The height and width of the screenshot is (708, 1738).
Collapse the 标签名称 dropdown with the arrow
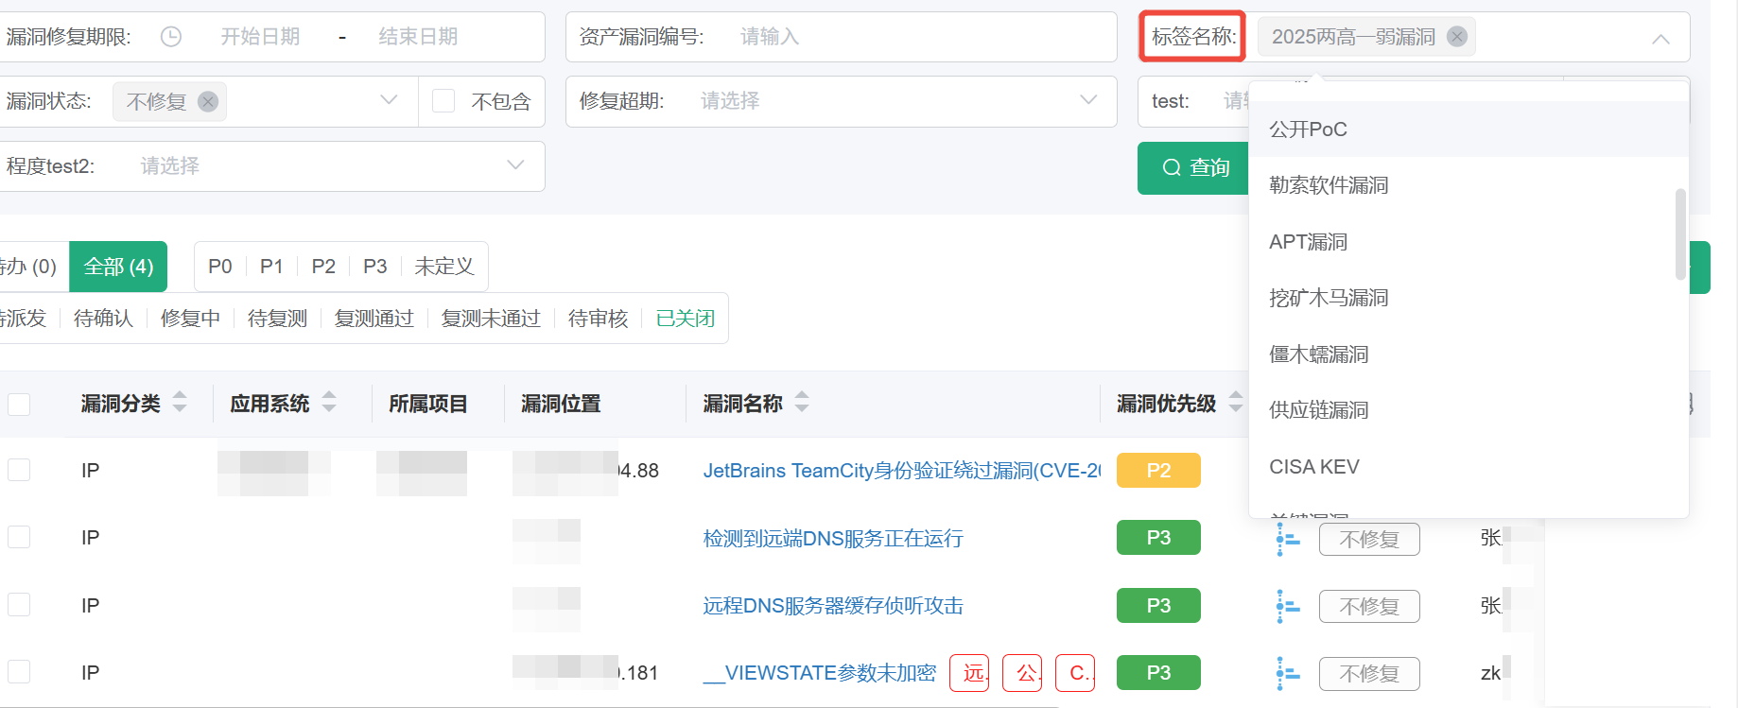click(1660, 38)
